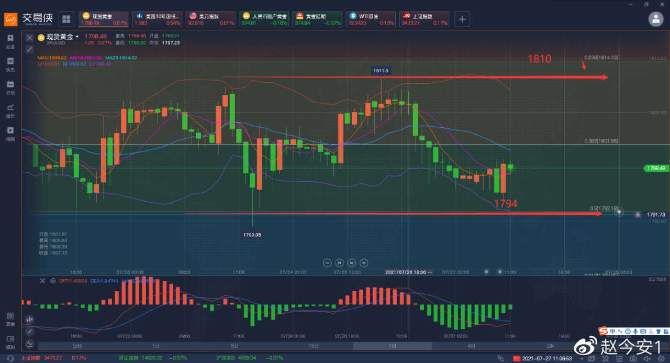Click the chart zoom-out minus icon

[327, 263]
